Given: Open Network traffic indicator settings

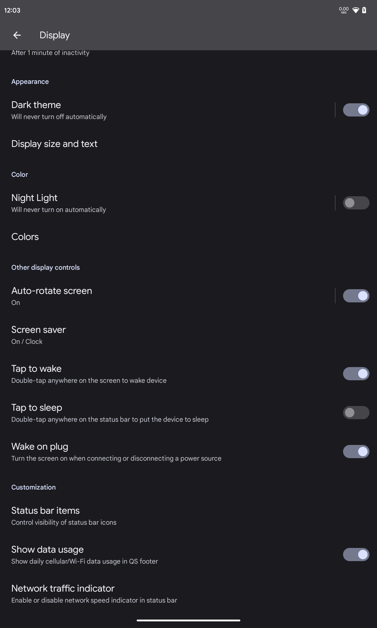Looking at the screenshot, I should (x=63, y=593).
